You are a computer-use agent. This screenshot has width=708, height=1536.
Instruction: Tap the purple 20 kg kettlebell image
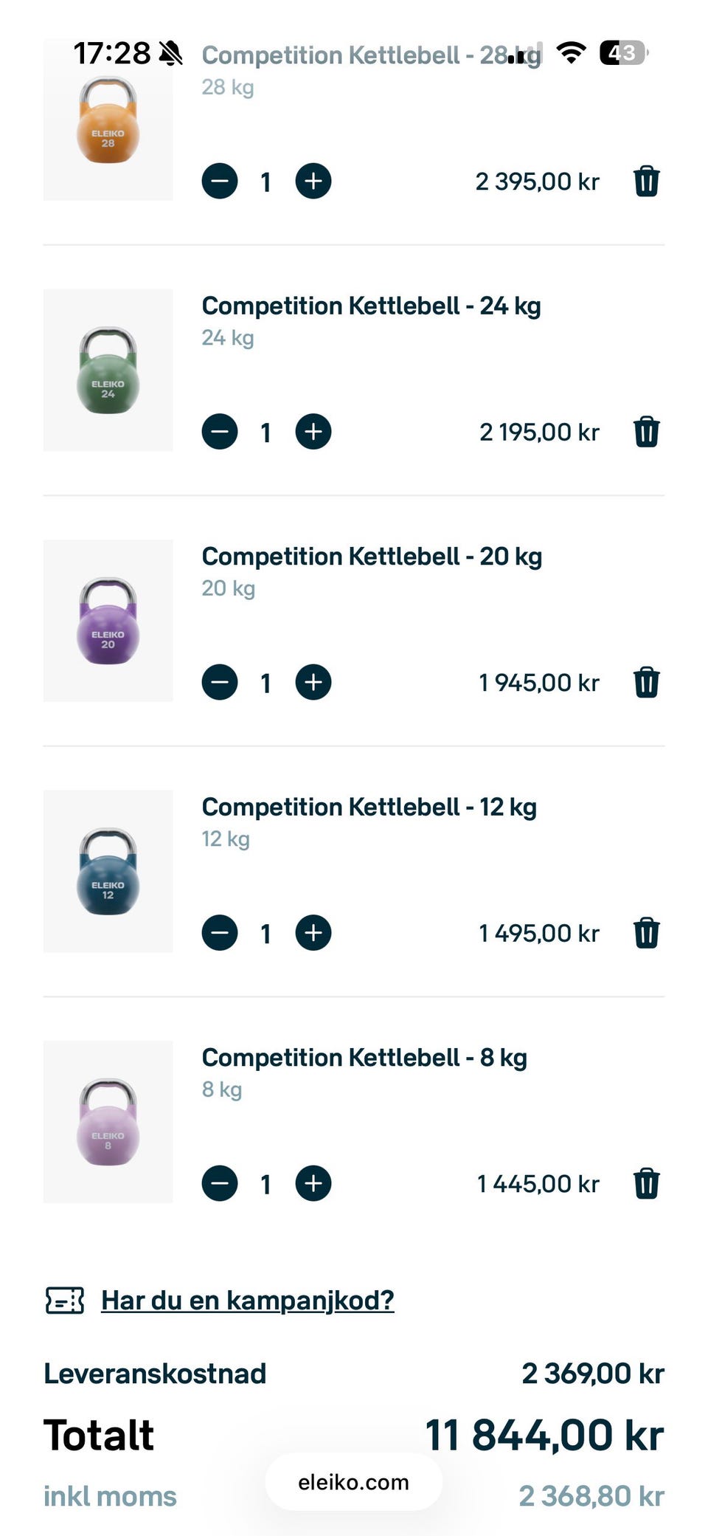point(108,621)
